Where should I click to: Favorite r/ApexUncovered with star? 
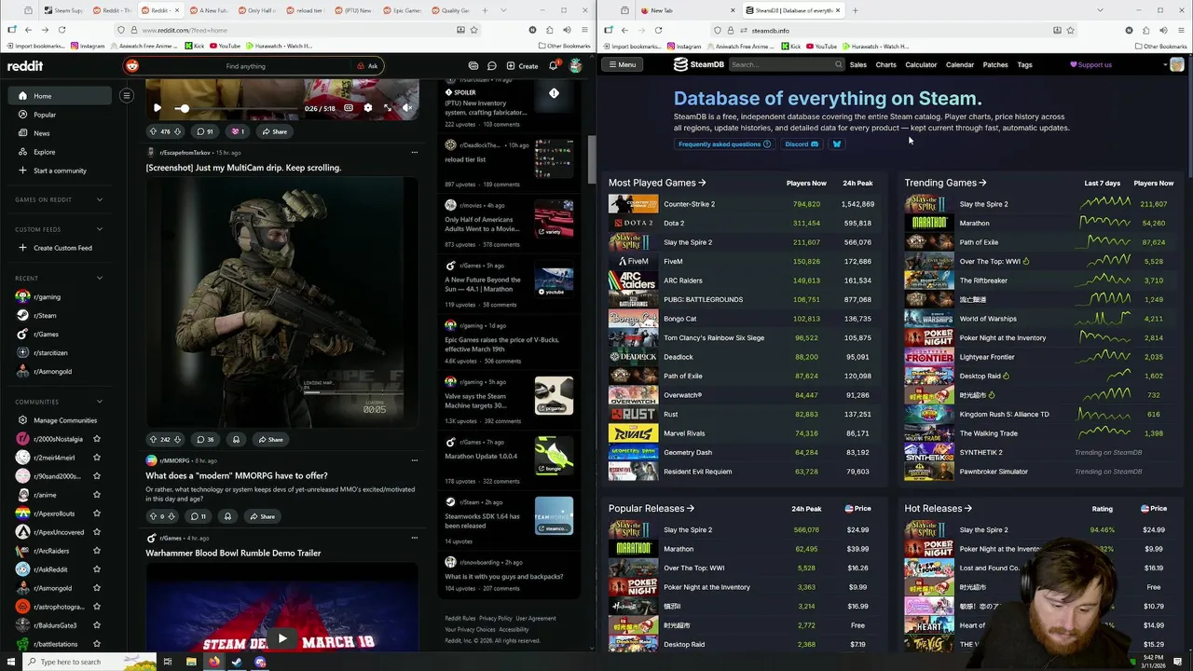coord(96,532)
